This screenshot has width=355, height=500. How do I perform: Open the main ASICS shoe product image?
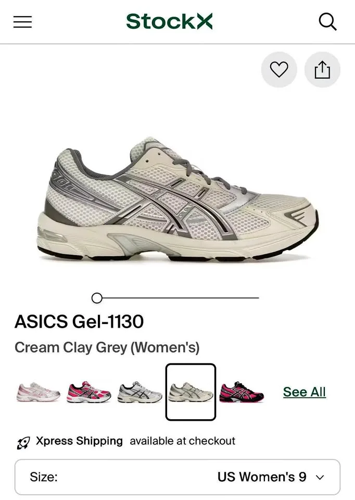point(177,199)
